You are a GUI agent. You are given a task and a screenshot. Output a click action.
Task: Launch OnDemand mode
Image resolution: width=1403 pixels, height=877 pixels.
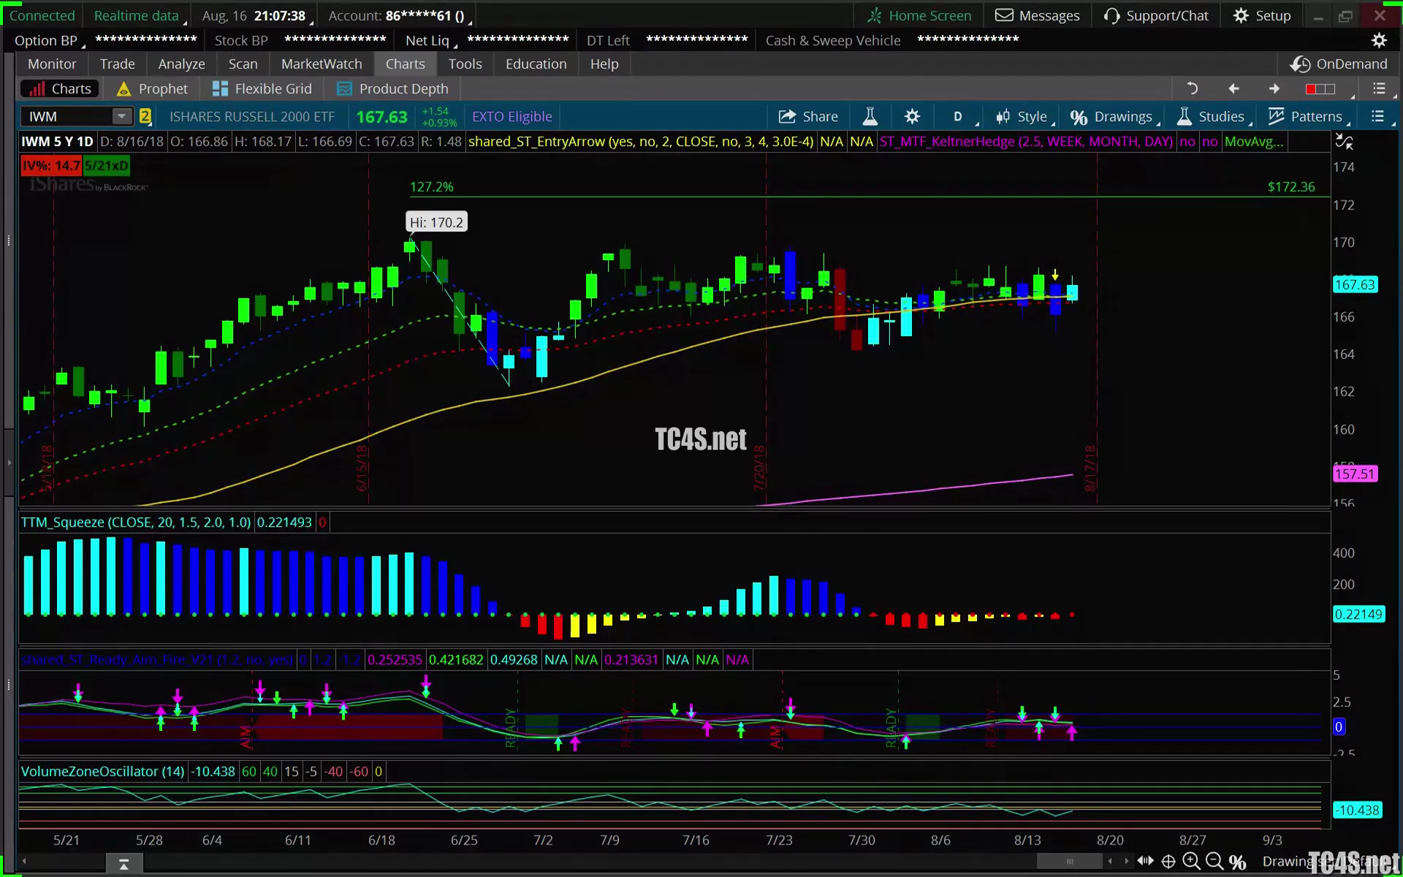pyautogui.click(x=1338, y=64)
